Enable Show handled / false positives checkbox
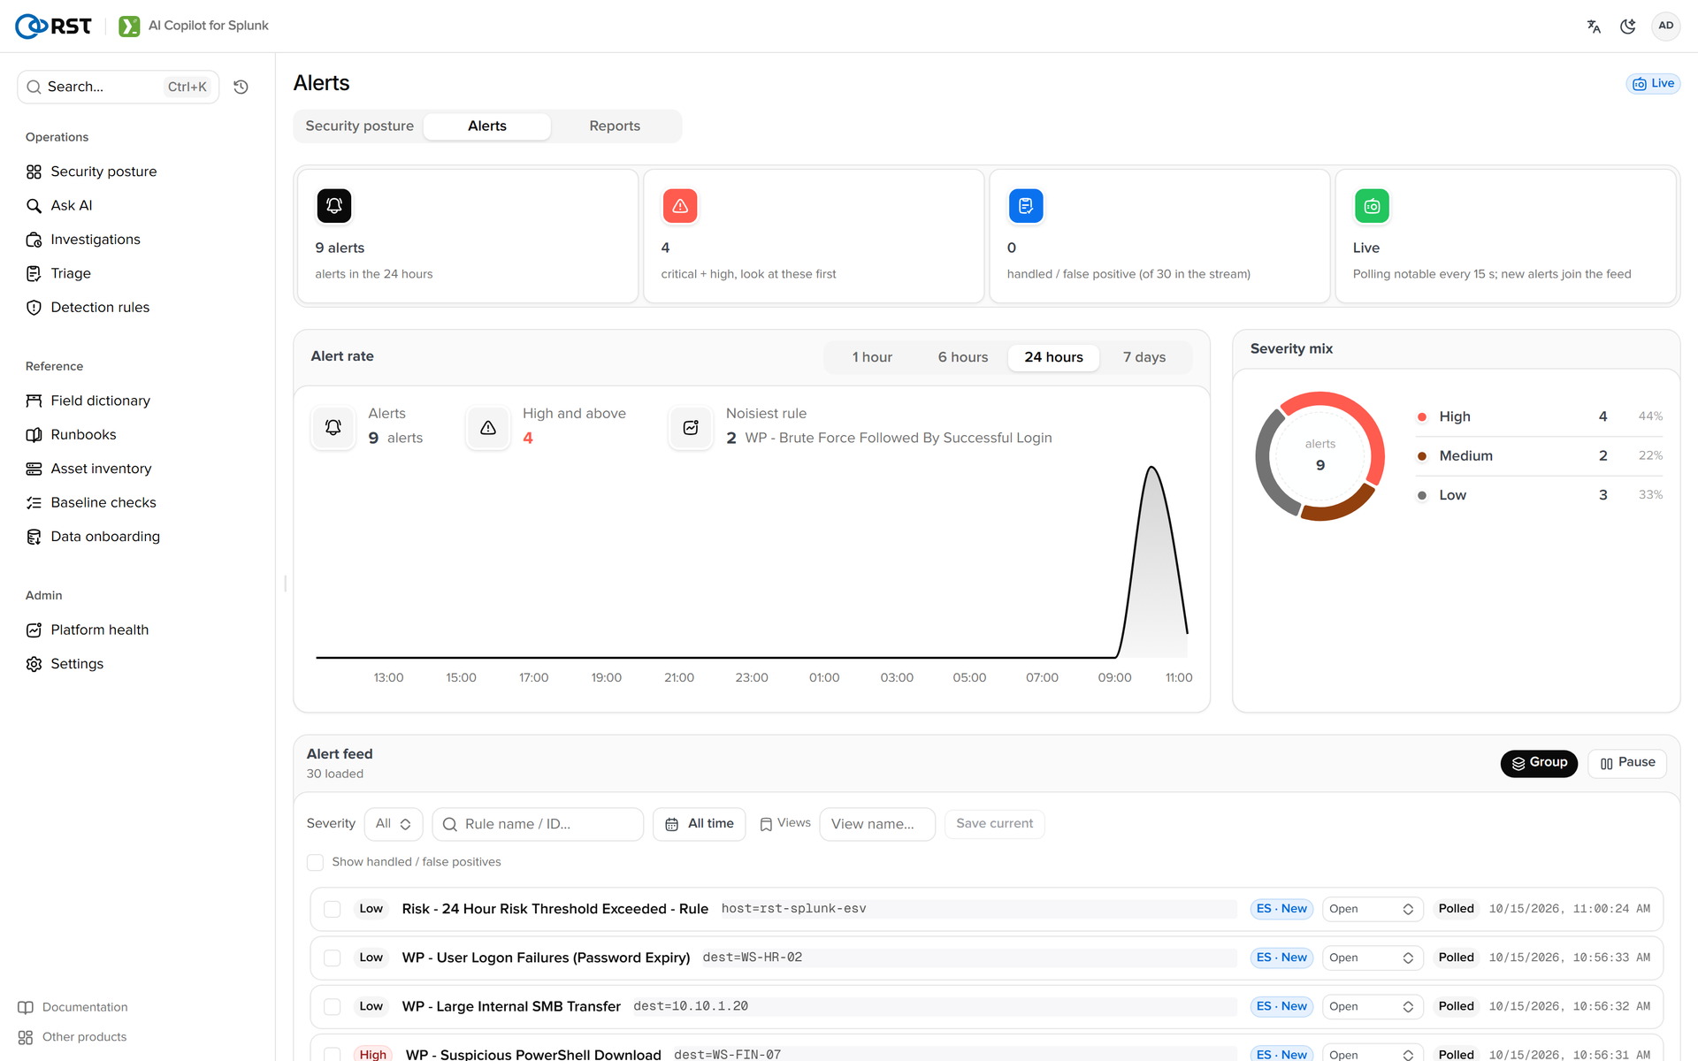The image size is (1698, 1061). pyautogui.click(x=315, y=862)
